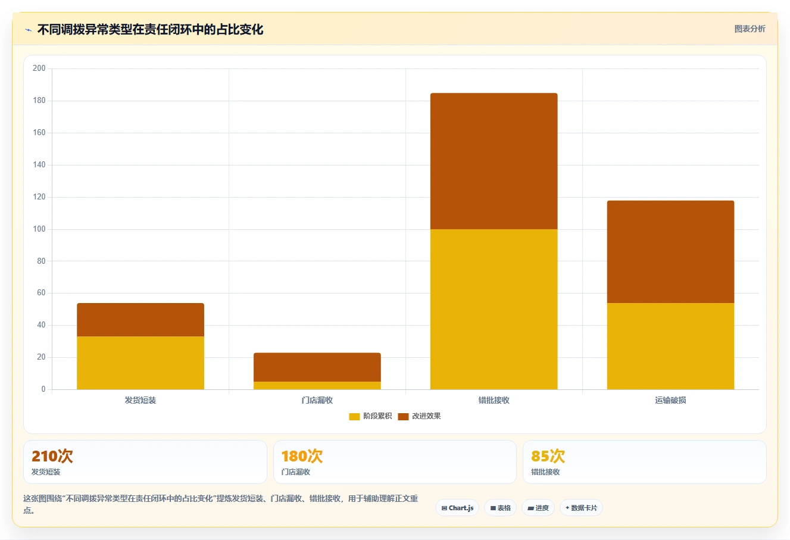Click the 门店漏收 caption under 180次
Viewport: 790px width, 540px height.
click(296, 472)
